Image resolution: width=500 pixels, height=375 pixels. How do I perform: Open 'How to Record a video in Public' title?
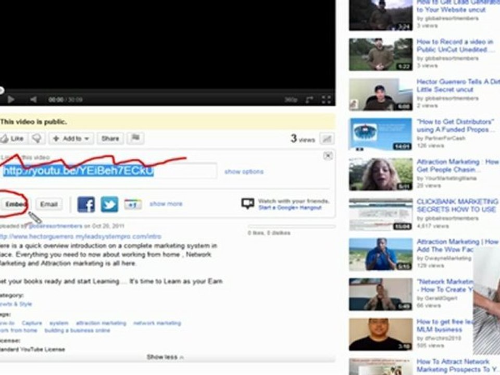455,46
